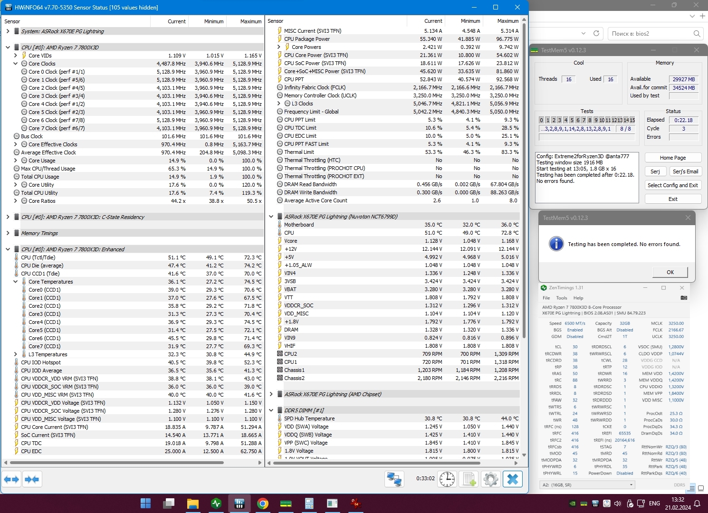Switch to the details view icon in the Explorer corner
This screenshot has height=513, width=708.
coord(692,488)
